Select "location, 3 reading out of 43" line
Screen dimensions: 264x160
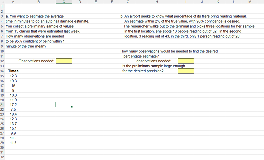pos(182,36)
